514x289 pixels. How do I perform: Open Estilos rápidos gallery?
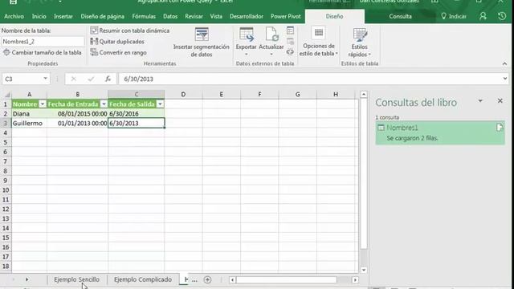[360, 43]
